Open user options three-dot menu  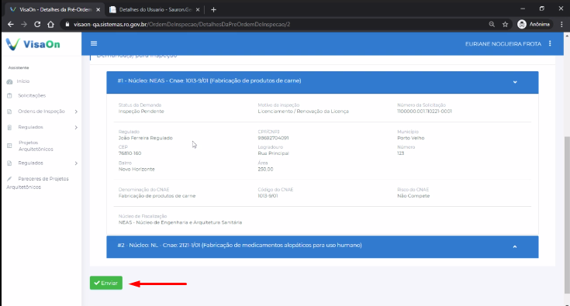pyautogui.click(x=550, y=43)
